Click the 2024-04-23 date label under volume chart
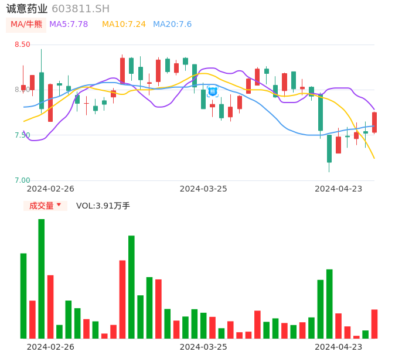Image resolution: width=402 pixels, height=355 pixels. coord(339,346)
